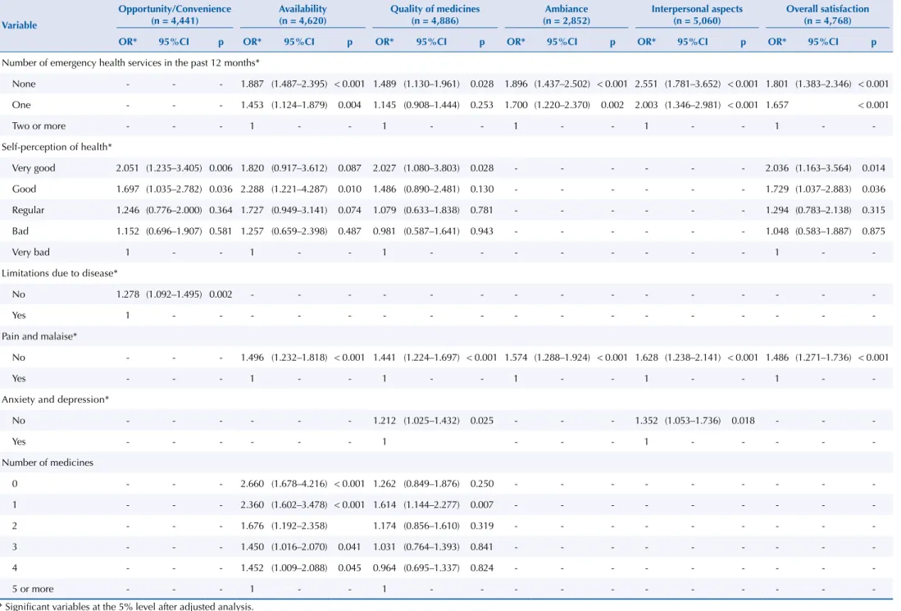Click the interval (1.781–3.652)
The height and width of the screenshot is (611, 901).
[693, 84]
